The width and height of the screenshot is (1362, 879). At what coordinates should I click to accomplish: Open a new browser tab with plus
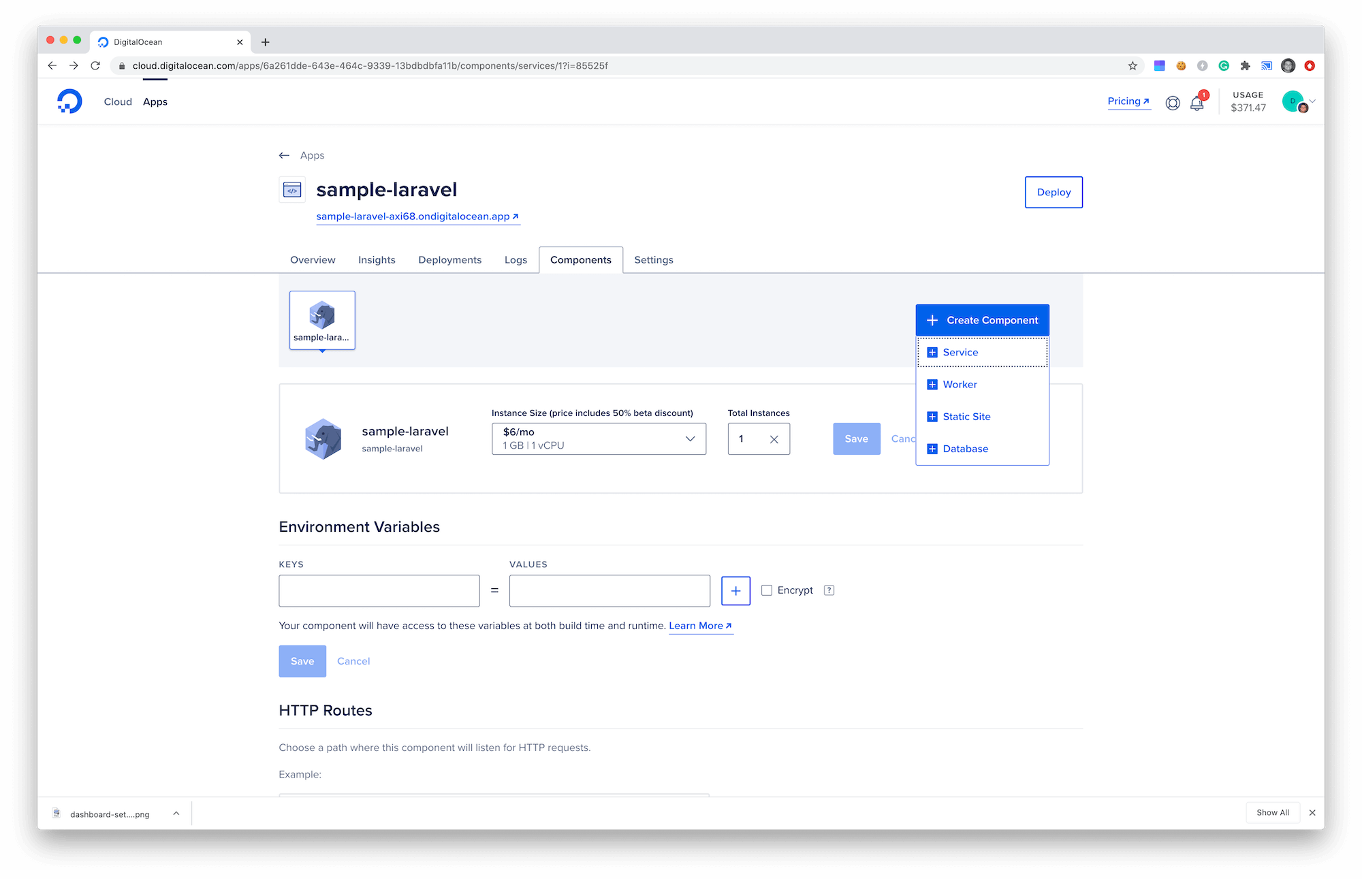tap(266, 42)
